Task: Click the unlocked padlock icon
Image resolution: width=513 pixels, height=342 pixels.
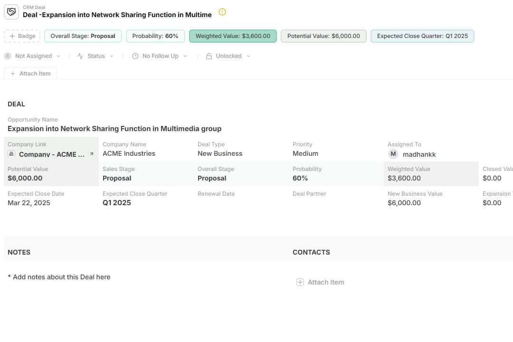Action: [x=209, y=56]
